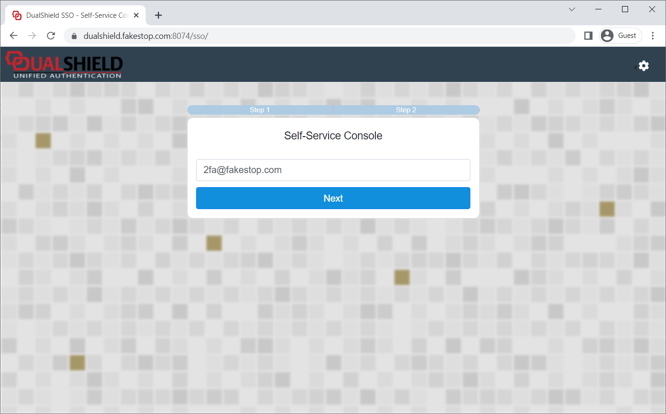Screen dimensions: 666x414
Task: Open the settings gear in DualShield header
Action: [644, 66]
